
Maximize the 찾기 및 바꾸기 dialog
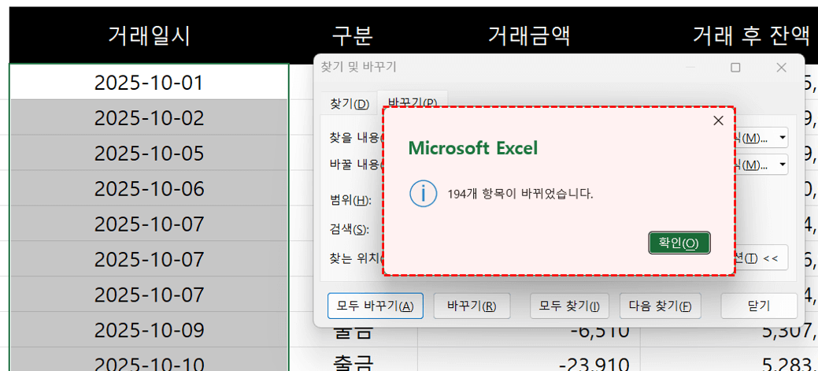pos(735,68)
